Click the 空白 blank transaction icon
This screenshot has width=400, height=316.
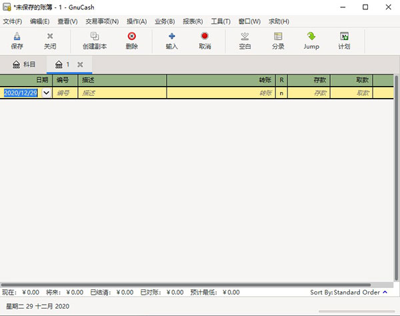point(245,37)
